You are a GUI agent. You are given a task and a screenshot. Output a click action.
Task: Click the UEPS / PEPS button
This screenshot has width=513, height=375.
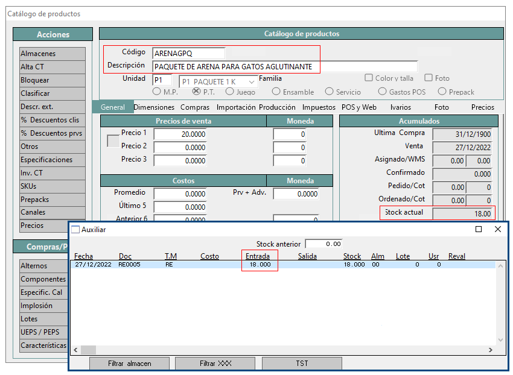pos(44,332)
